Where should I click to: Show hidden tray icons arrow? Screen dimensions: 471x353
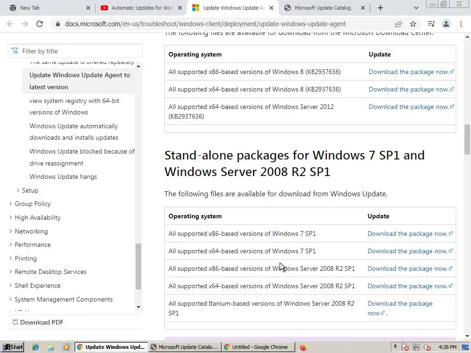point(395,347)
